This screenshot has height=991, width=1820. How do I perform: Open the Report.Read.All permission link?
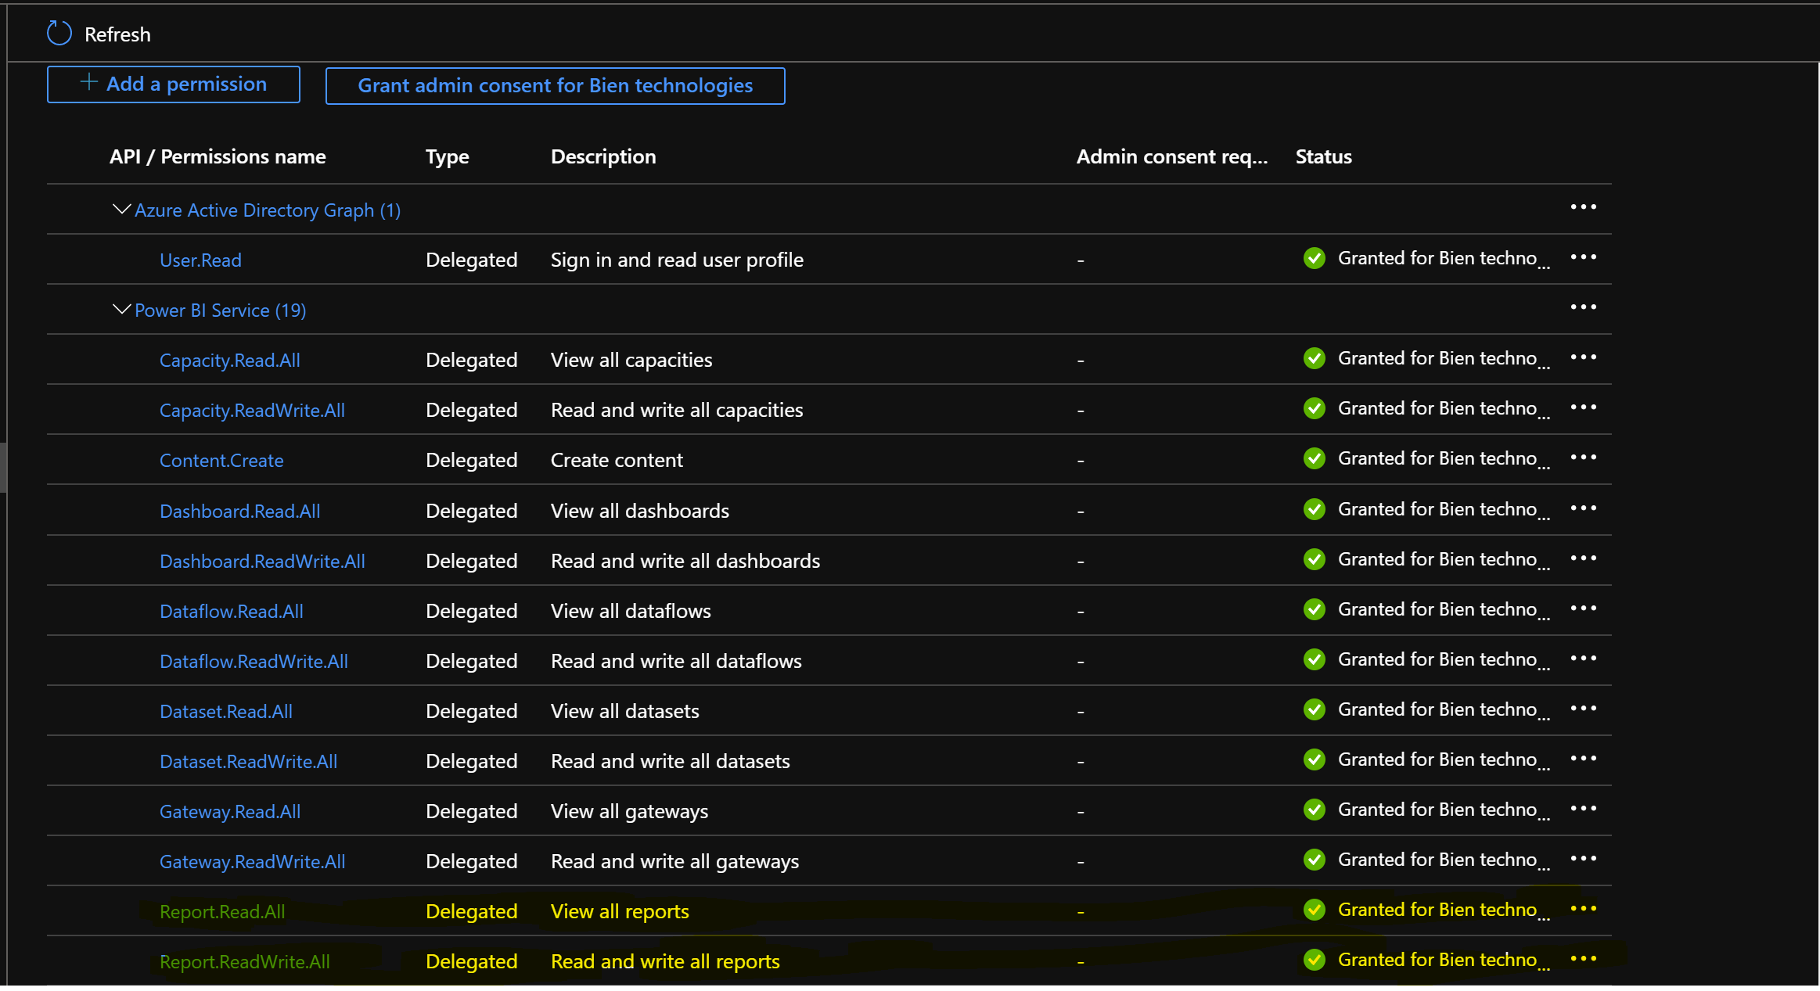pyautogui.click(x=222, y=911)
